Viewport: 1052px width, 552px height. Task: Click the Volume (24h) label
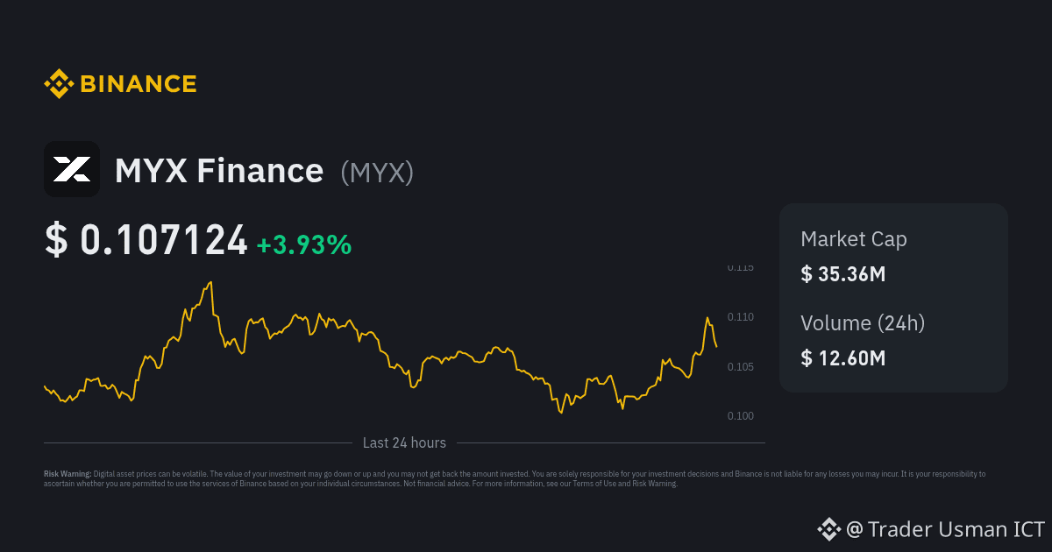pyautogui.click(x=863, y=323)
